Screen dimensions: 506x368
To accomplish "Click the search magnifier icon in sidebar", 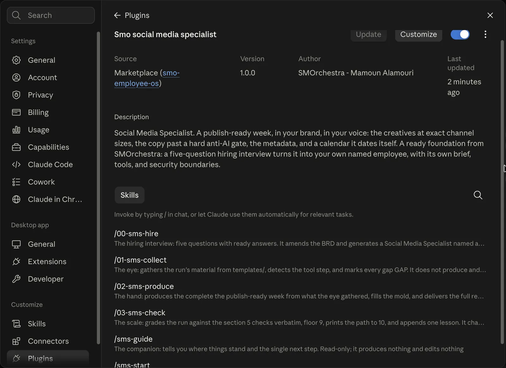I will (x=16, y=15).
